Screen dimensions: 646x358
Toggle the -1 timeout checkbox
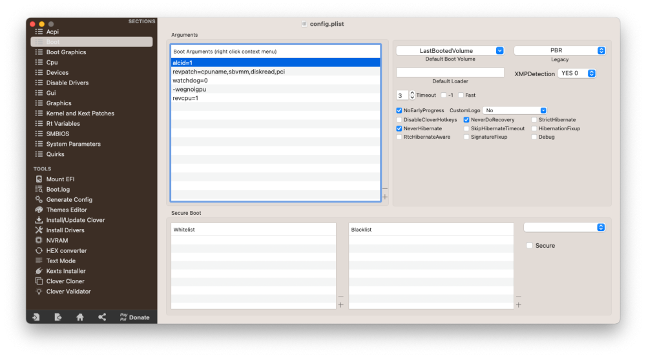click(443, 95)
